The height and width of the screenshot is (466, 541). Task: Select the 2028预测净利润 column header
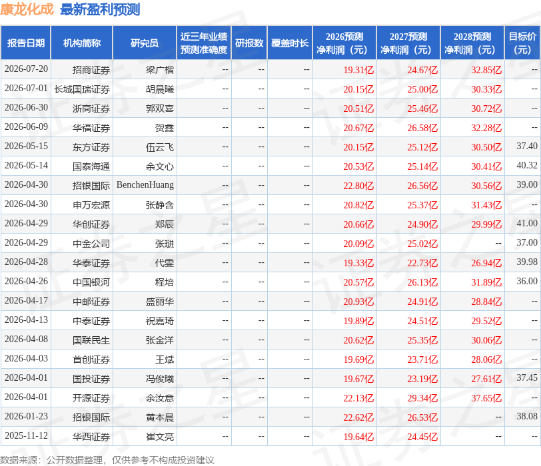click(x=472, y=43)
